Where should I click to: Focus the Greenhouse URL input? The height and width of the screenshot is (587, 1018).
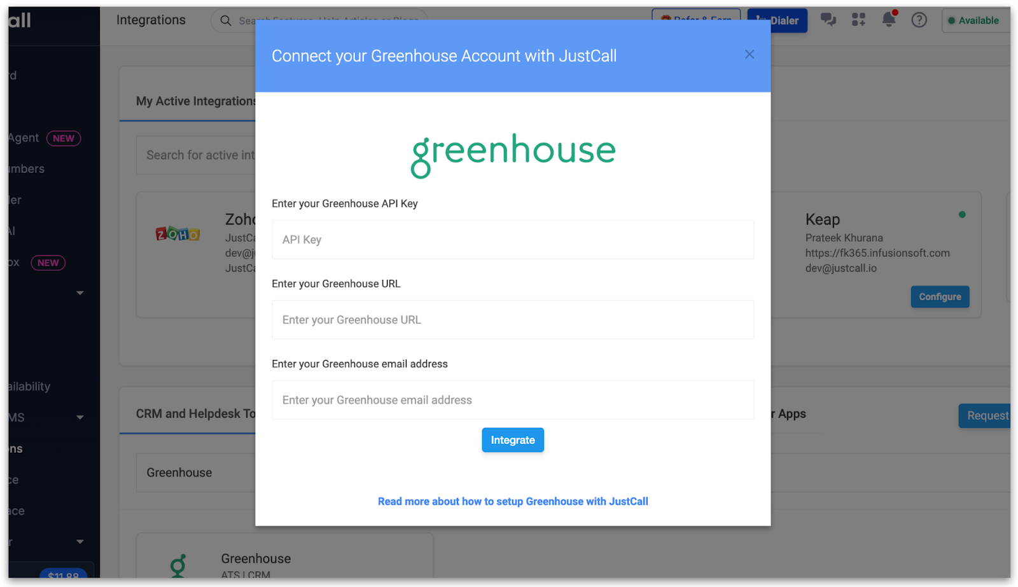tap(512, 320)
